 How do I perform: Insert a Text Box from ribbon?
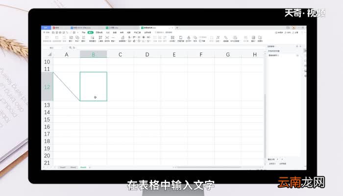(172, 39)
